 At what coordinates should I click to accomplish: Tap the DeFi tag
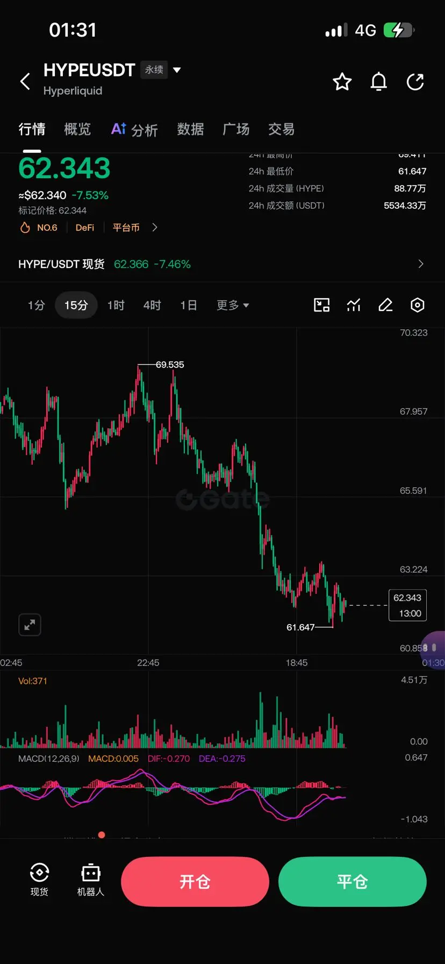(x=85, y=228)
